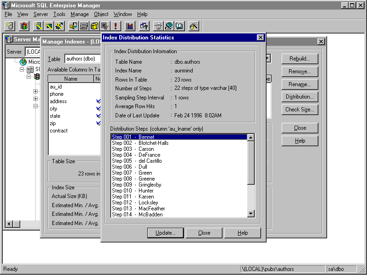Screen dimensions: 367x275
Task: Open the index dropdown arrow above Rebuild button
Action: pos(268,59)
